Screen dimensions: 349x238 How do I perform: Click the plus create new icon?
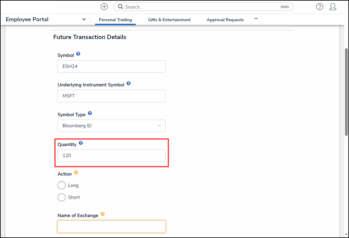[x=104, y=7]
